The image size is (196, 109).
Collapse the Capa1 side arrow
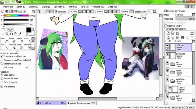(x=166, y=90)
